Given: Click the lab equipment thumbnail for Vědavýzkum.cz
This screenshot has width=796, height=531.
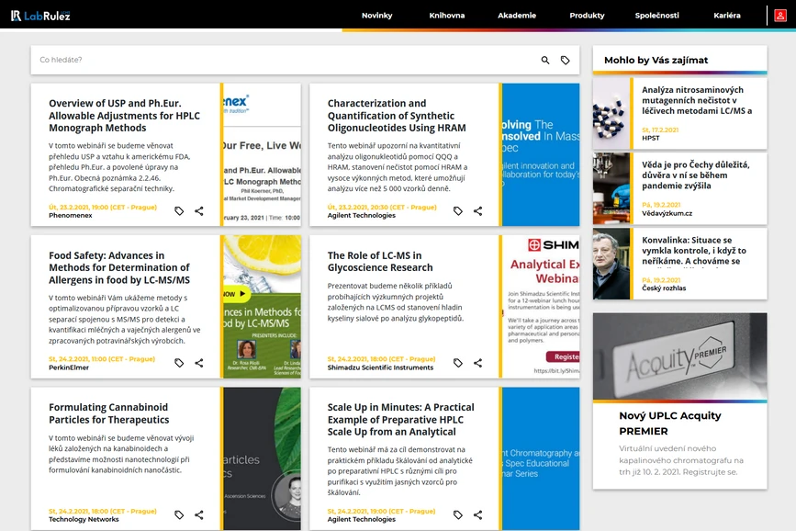Looking at the screenshot, I should point(611,188).
